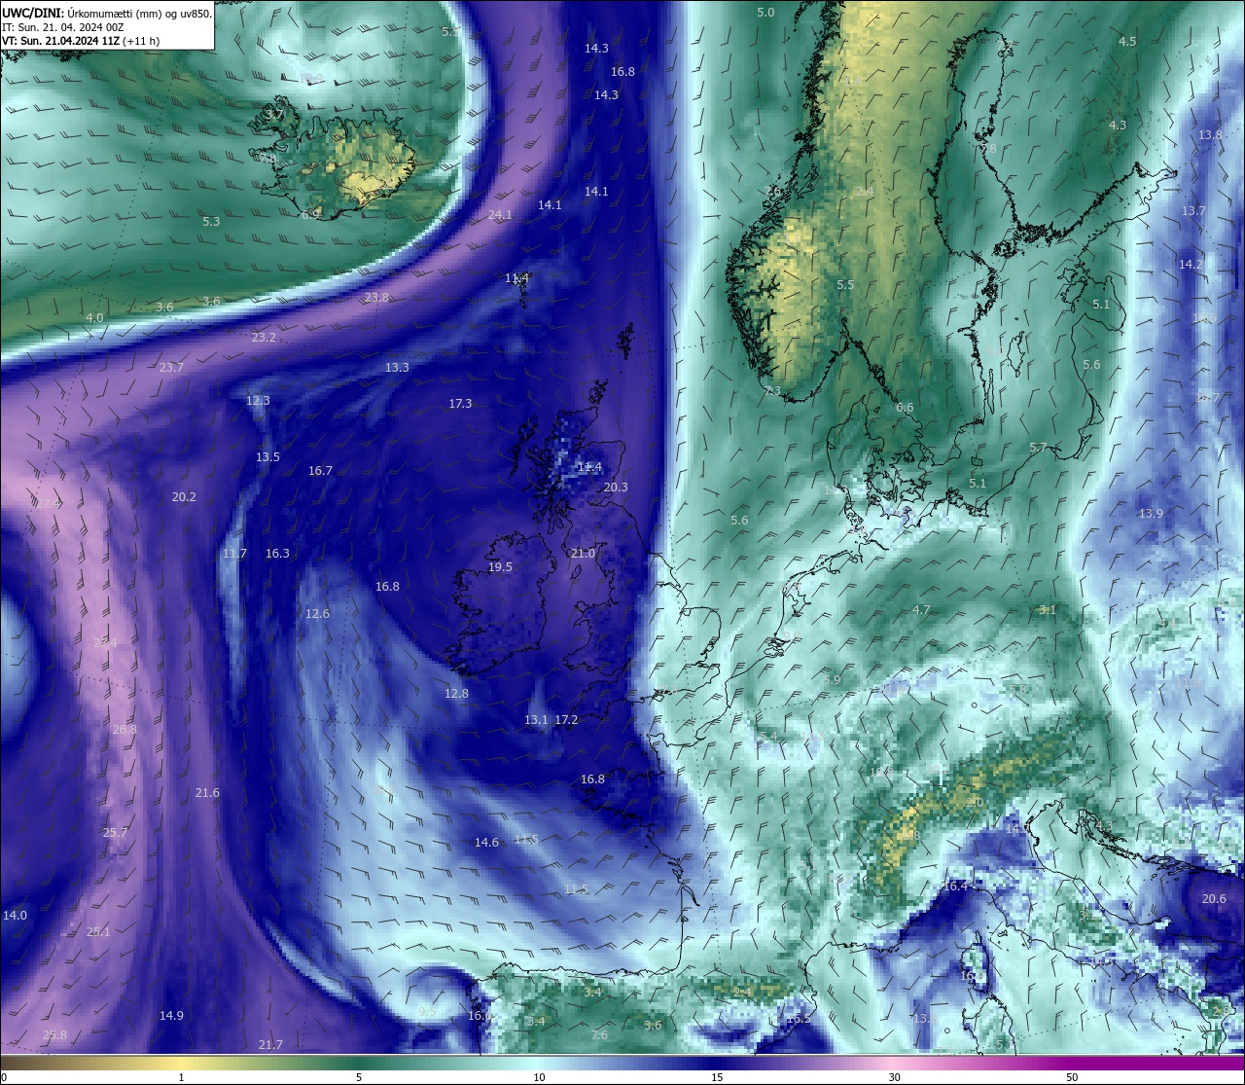This screenshot has width=1245, height=1085.
Task: Click the '10' tick on the color scale
Action: (x=539, y=1077)
